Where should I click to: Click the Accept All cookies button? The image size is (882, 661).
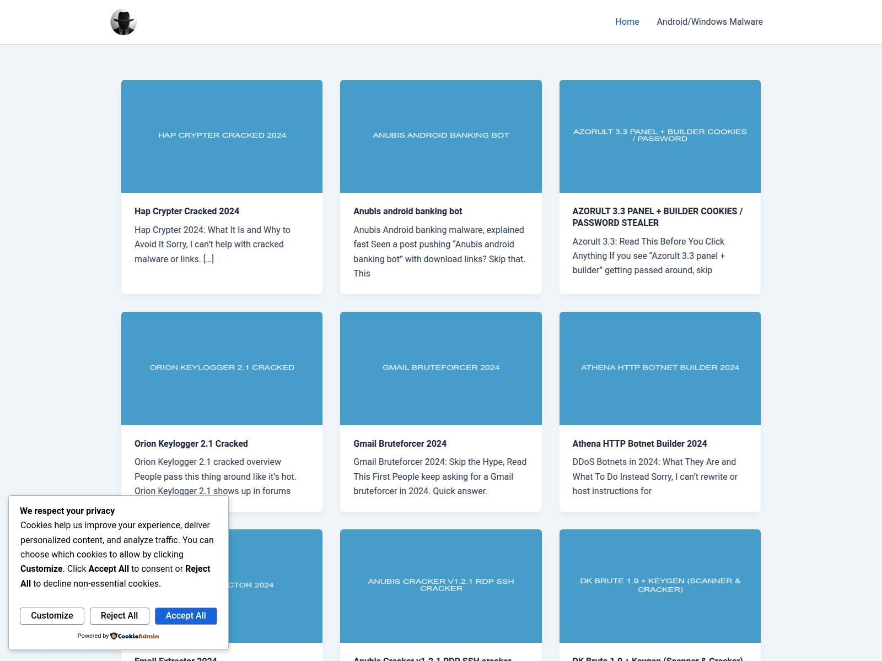tap(186, 616)
